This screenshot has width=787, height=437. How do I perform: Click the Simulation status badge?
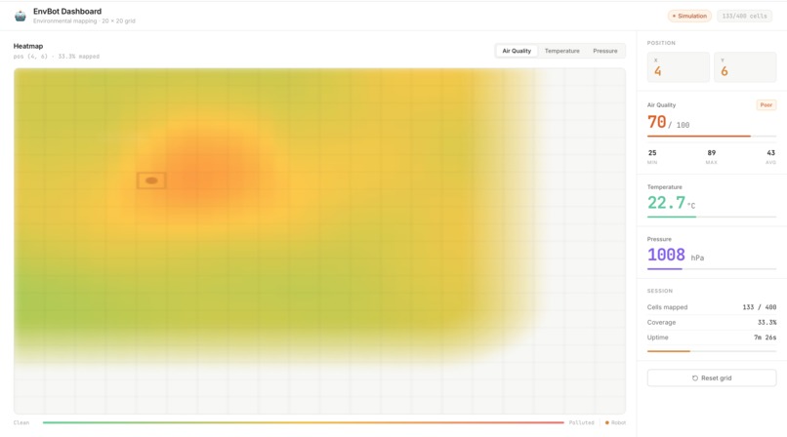(689, 16)
